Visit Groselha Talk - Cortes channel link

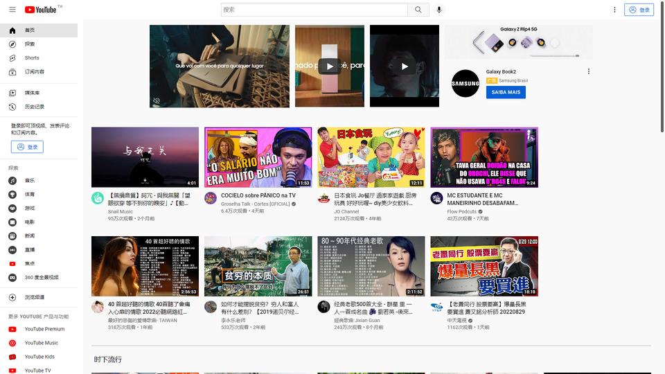(x=256, y=204)
